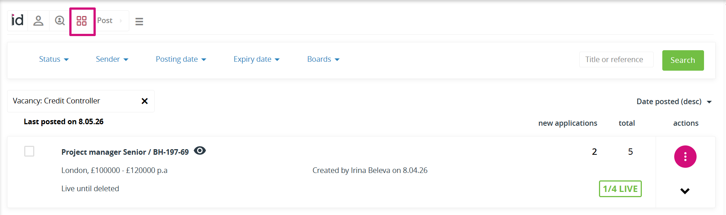Expand the Sender filter dropdown
The width and height of the screenshot is (726, 215).
point(112,59)
